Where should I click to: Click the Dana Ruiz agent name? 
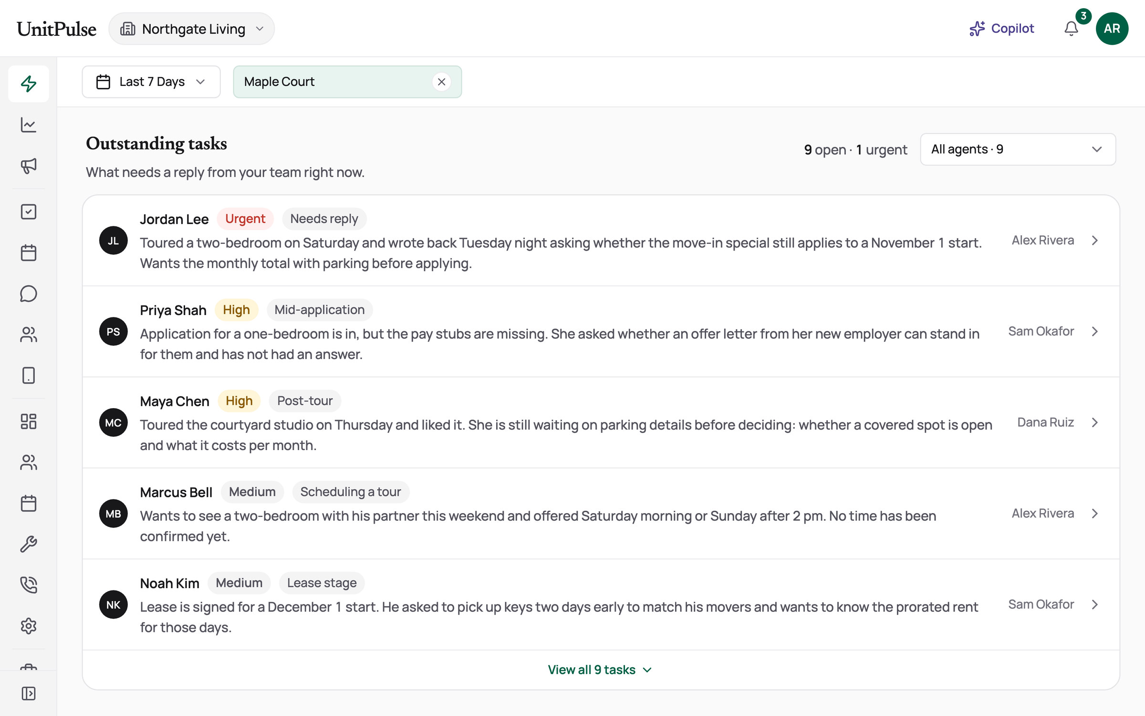(1045, 422)
